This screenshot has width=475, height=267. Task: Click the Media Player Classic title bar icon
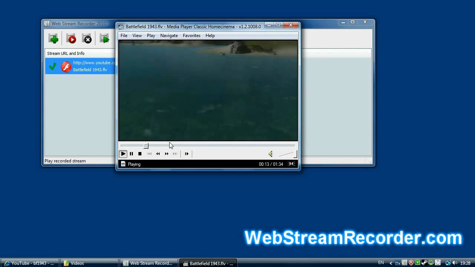point(121,26)
